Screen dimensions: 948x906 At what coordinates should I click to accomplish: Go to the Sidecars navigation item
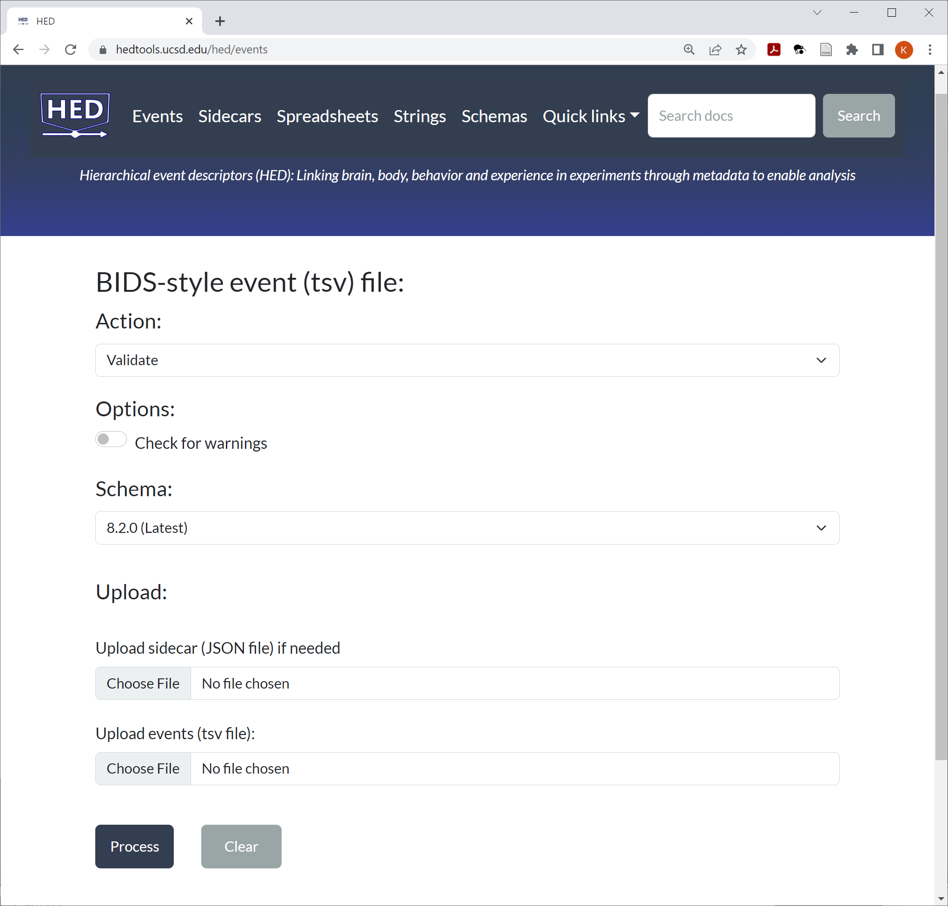click(x=230, y=117)
